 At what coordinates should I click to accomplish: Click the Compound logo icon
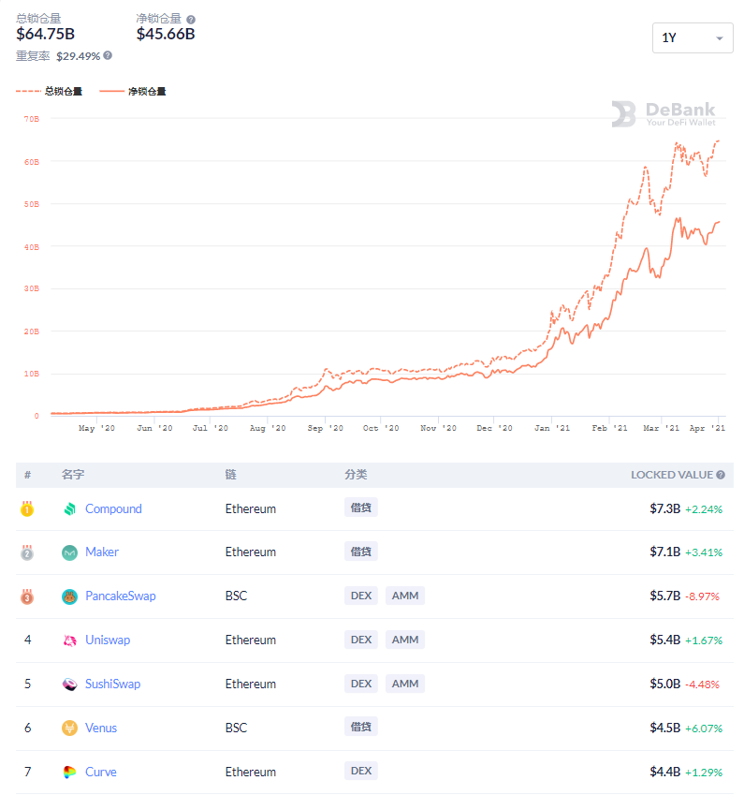point(70,508)
